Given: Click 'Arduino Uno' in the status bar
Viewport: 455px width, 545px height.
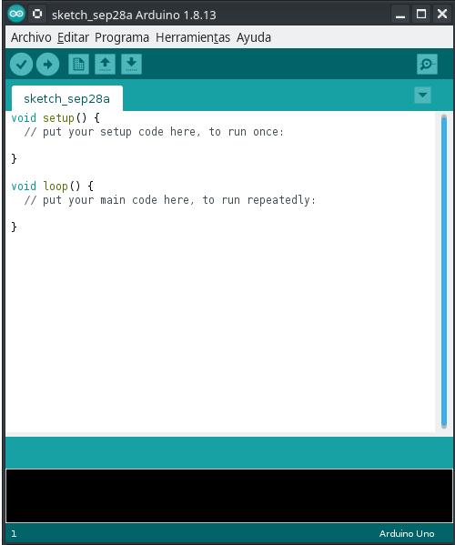Looking at the screenshot, I should pos(407,533).
